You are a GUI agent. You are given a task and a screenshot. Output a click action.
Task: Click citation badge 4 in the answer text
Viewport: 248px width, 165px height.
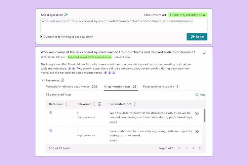(x=105, y=73)
